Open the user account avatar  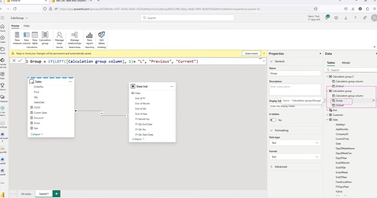pos(374,18)
